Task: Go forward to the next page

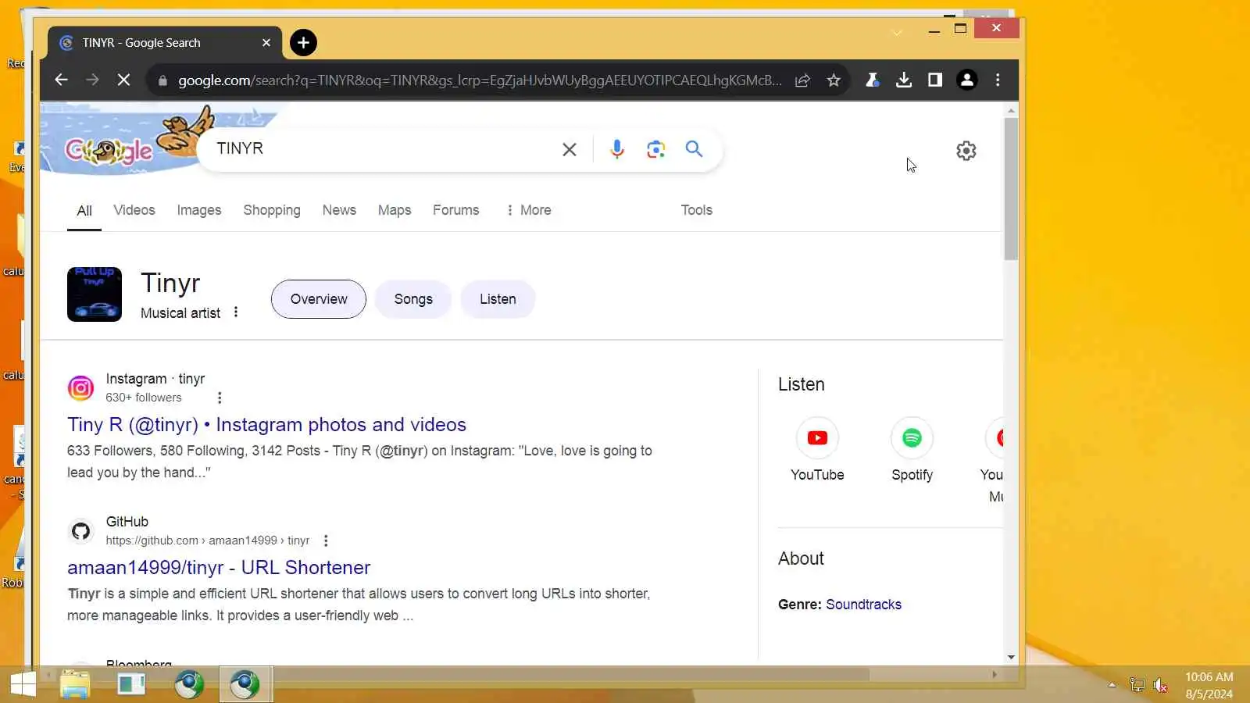Action: (92, 80)
